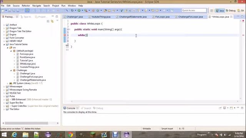
Task: Switch to Challenge1.java editor tab
Action: pos(73,17)
